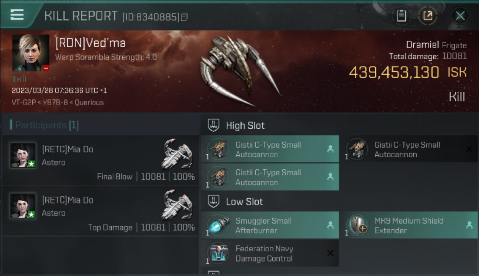479x276 pixels.
Task: Click the X on Federation Navy Damage Control
Action: tap(331, 253)
